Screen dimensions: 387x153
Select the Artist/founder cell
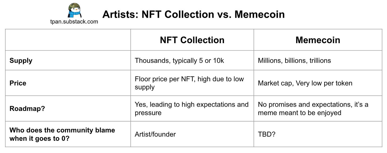coord(155,134)
